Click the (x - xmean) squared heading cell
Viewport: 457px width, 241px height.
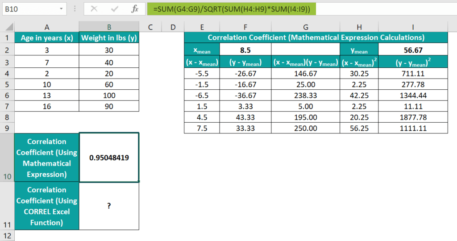(x=359, y=62)
